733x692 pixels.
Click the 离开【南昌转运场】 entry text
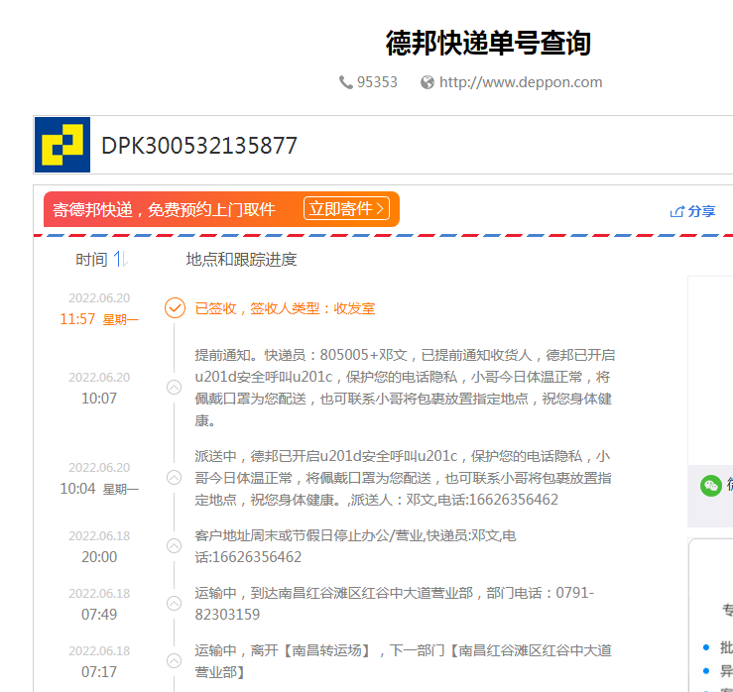coord(404,660)
